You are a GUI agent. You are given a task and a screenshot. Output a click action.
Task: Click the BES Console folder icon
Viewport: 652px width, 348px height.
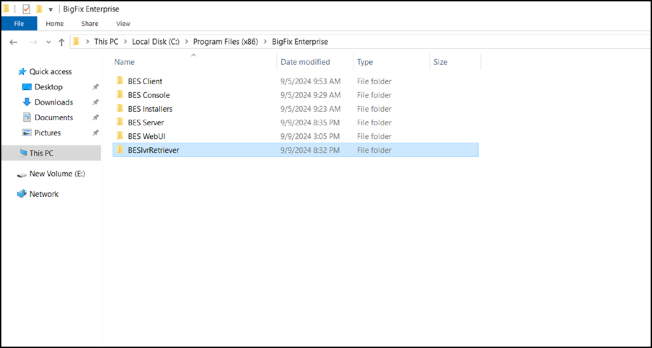tap(120, 94)
